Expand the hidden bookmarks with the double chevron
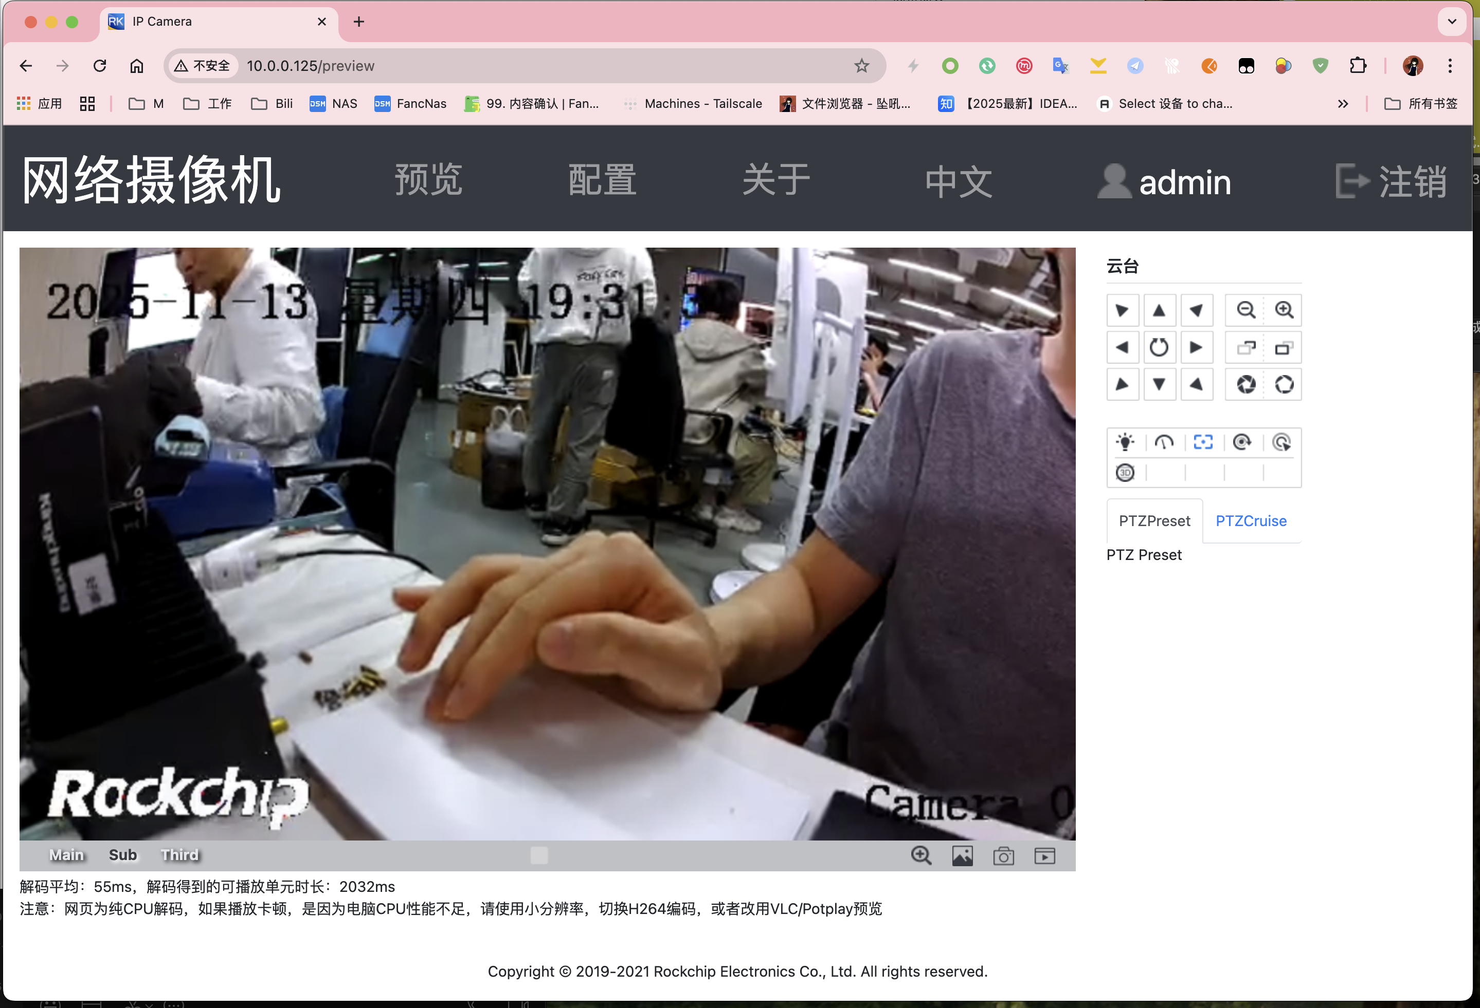 point(1343,103)
